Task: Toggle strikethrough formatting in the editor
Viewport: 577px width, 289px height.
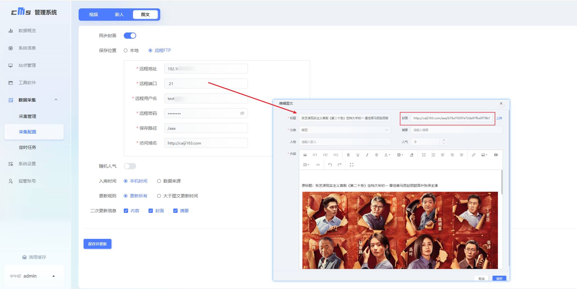Action: [x=377, y=155]
